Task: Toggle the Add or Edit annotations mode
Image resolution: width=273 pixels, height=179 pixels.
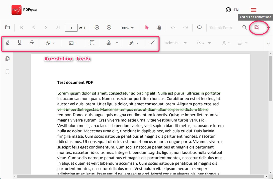Action: [x=256, y=28]
